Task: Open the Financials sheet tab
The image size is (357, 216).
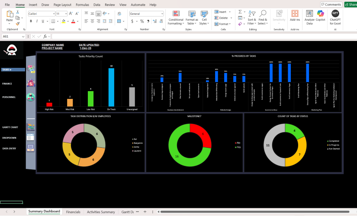Action: 73,212
